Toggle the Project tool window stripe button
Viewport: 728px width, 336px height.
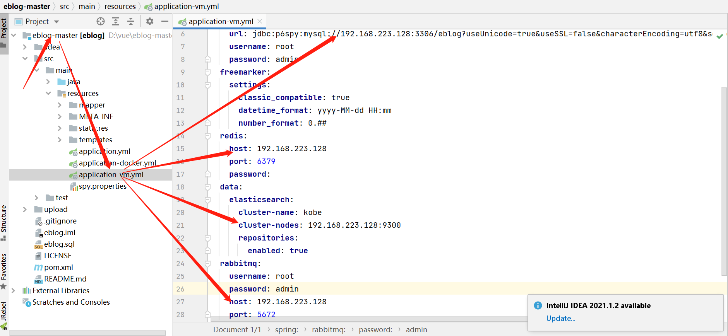[4, 33]
